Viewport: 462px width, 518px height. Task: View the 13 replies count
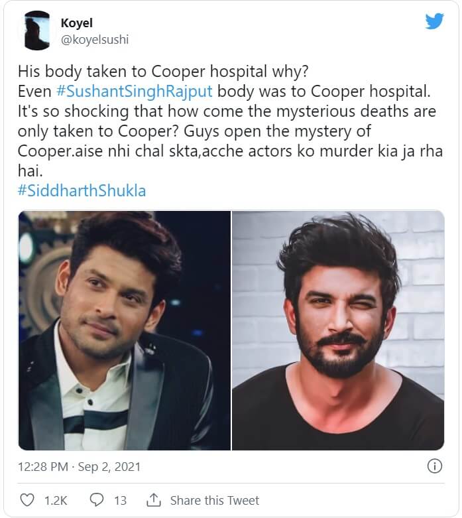click(x=120, y=500)
